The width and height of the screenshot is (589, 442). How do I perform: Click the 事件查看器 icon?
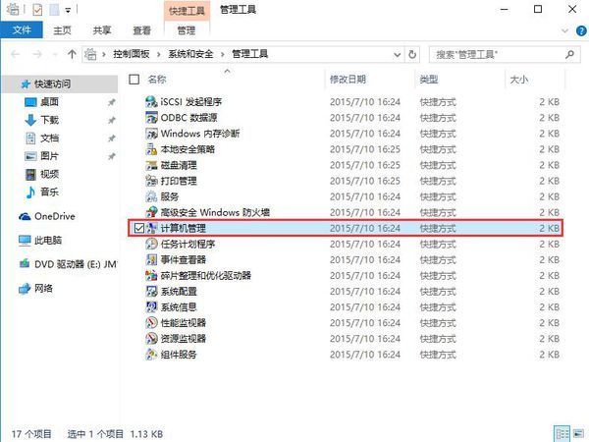click(151, 259)
